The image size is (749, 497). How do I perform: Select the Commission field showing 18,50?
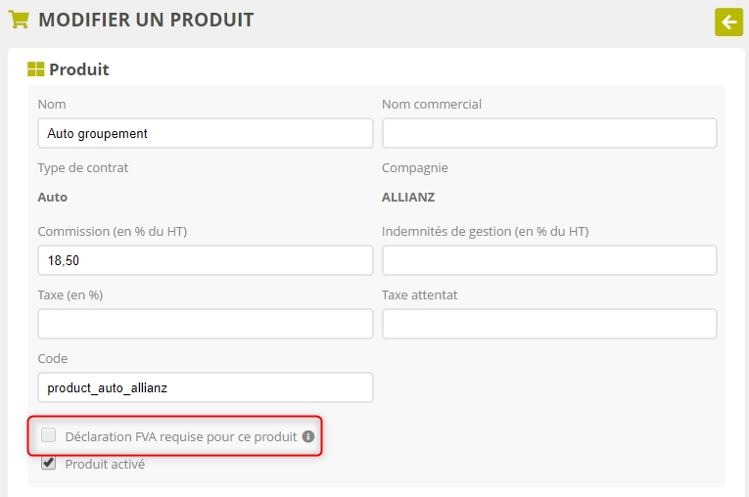[x=206, y=260]
